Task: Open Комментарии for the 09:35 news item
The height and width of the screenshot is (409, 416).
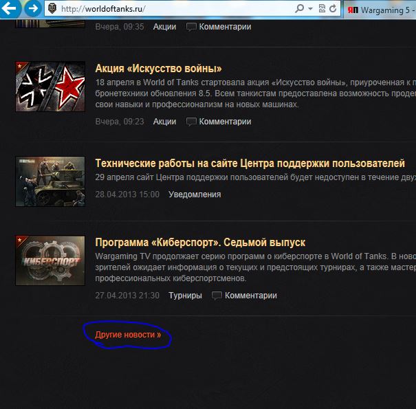Action: coord(225,27)
